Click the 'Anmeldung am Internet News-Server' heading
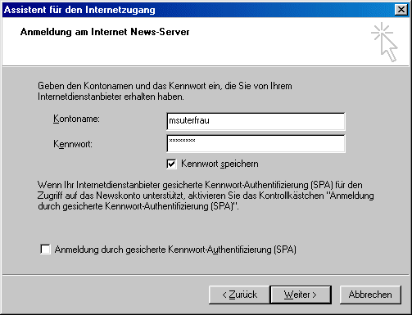Screen dimensions: 412x315 [x=105, y=32]
